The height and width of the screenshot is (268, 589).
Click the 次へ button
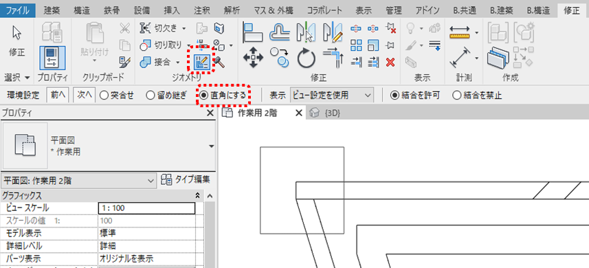84,95
